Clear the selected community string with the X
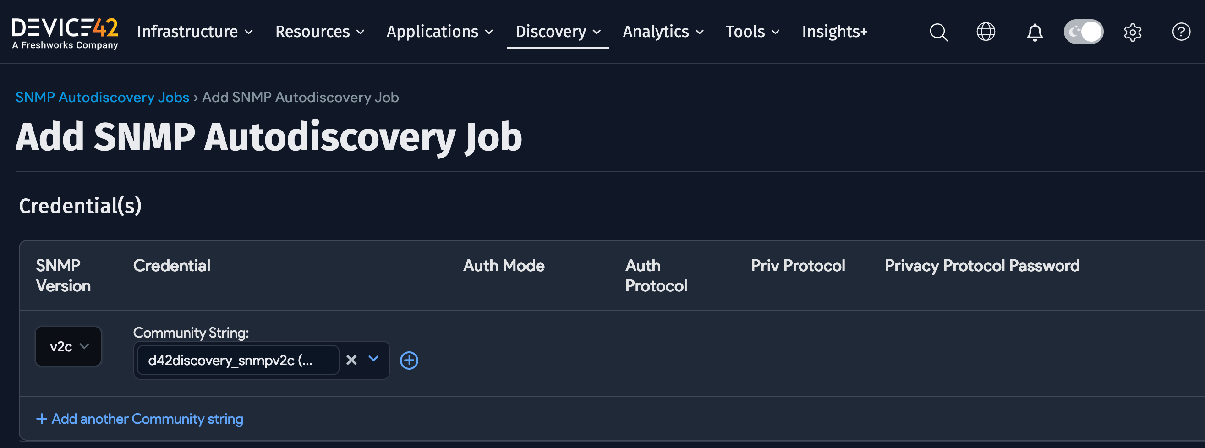 351,360
